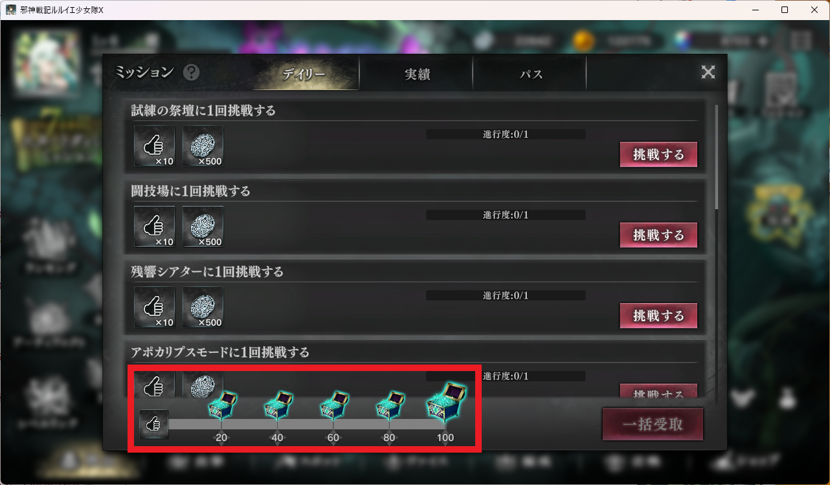Click 挑戦する for 闘技場 mission
This screenshot has width=830, height=485.
(x=658, y=235)
